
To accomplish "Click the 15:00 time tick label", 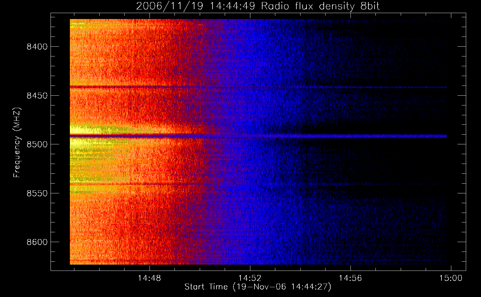I will click(x=451, y=278).
